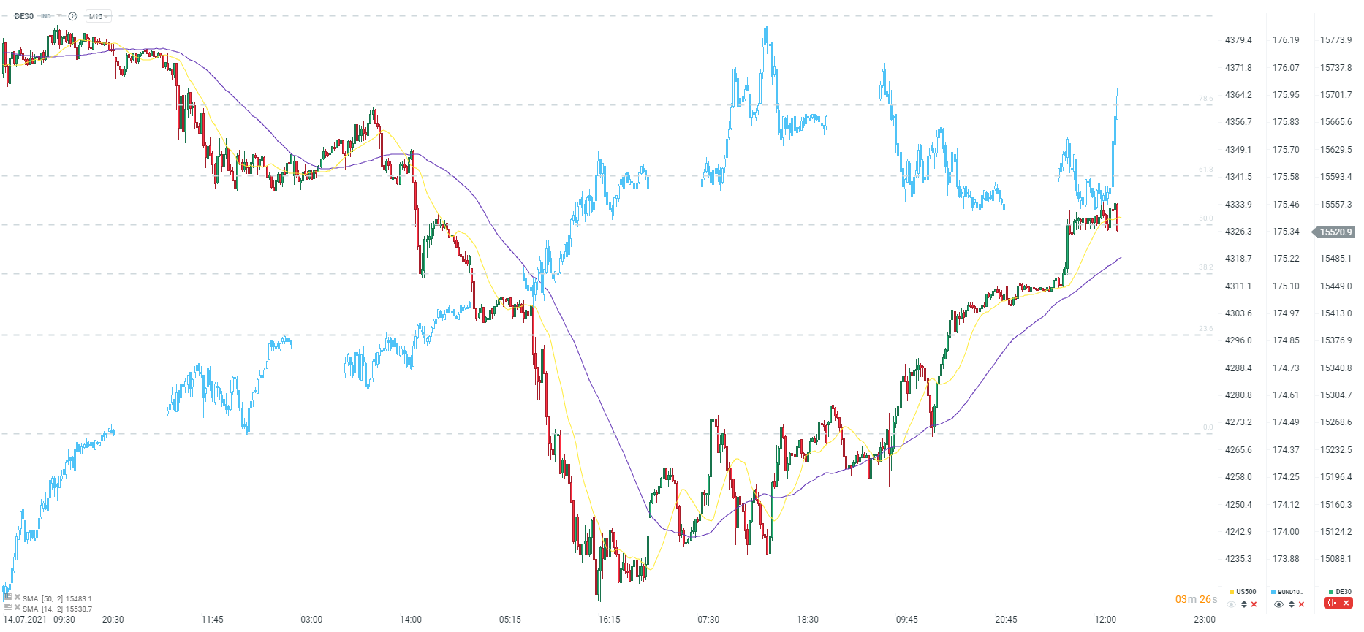The image size is (1364, 632).
Task: Change US500 overlay order with arrows
Action: coord(1244,604)
